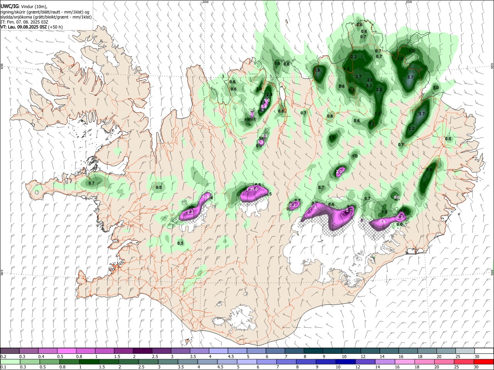Screen dimensions: 494x370
Task: Pick upper scale bright pink swatch 0.5 to 0.8
Action: [67, 351]
